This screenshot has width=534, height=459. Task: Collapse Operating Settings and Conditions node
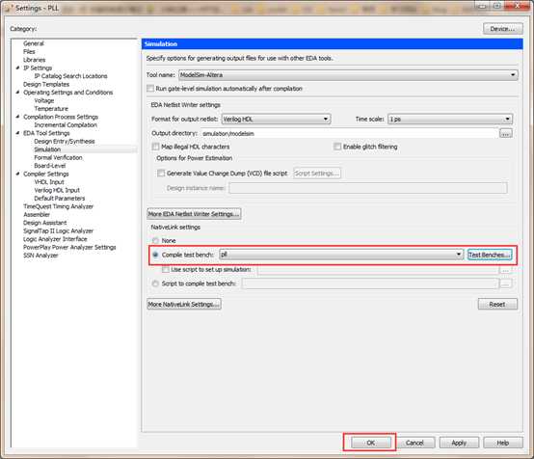tap(17, 93)
